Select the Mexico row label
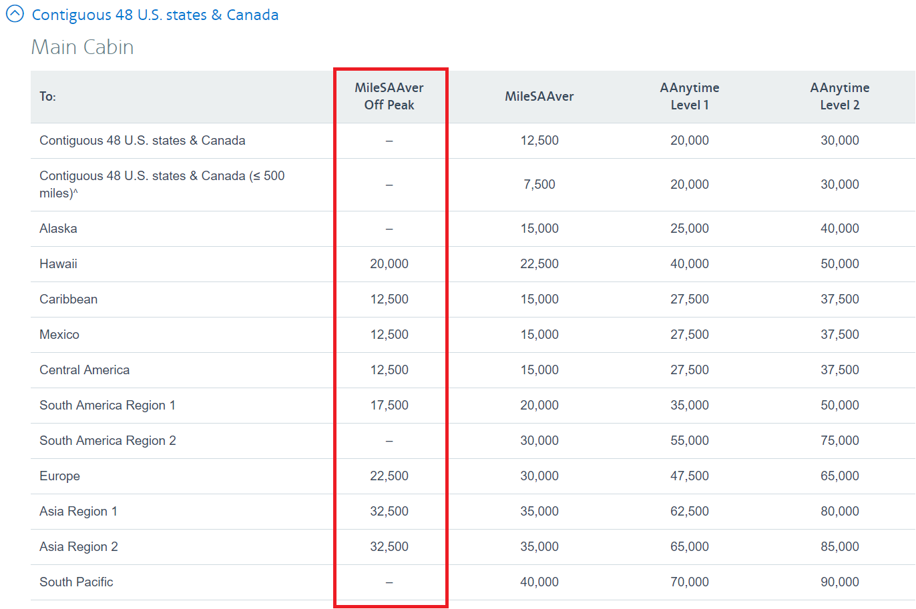Image resolution: width=916 pixels, height=609 pixels. point(59,335)
